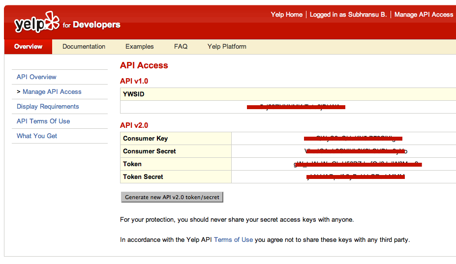
Task: Open What You Get sidebar link
Action: pyautogui.click(x=37, y=136)
